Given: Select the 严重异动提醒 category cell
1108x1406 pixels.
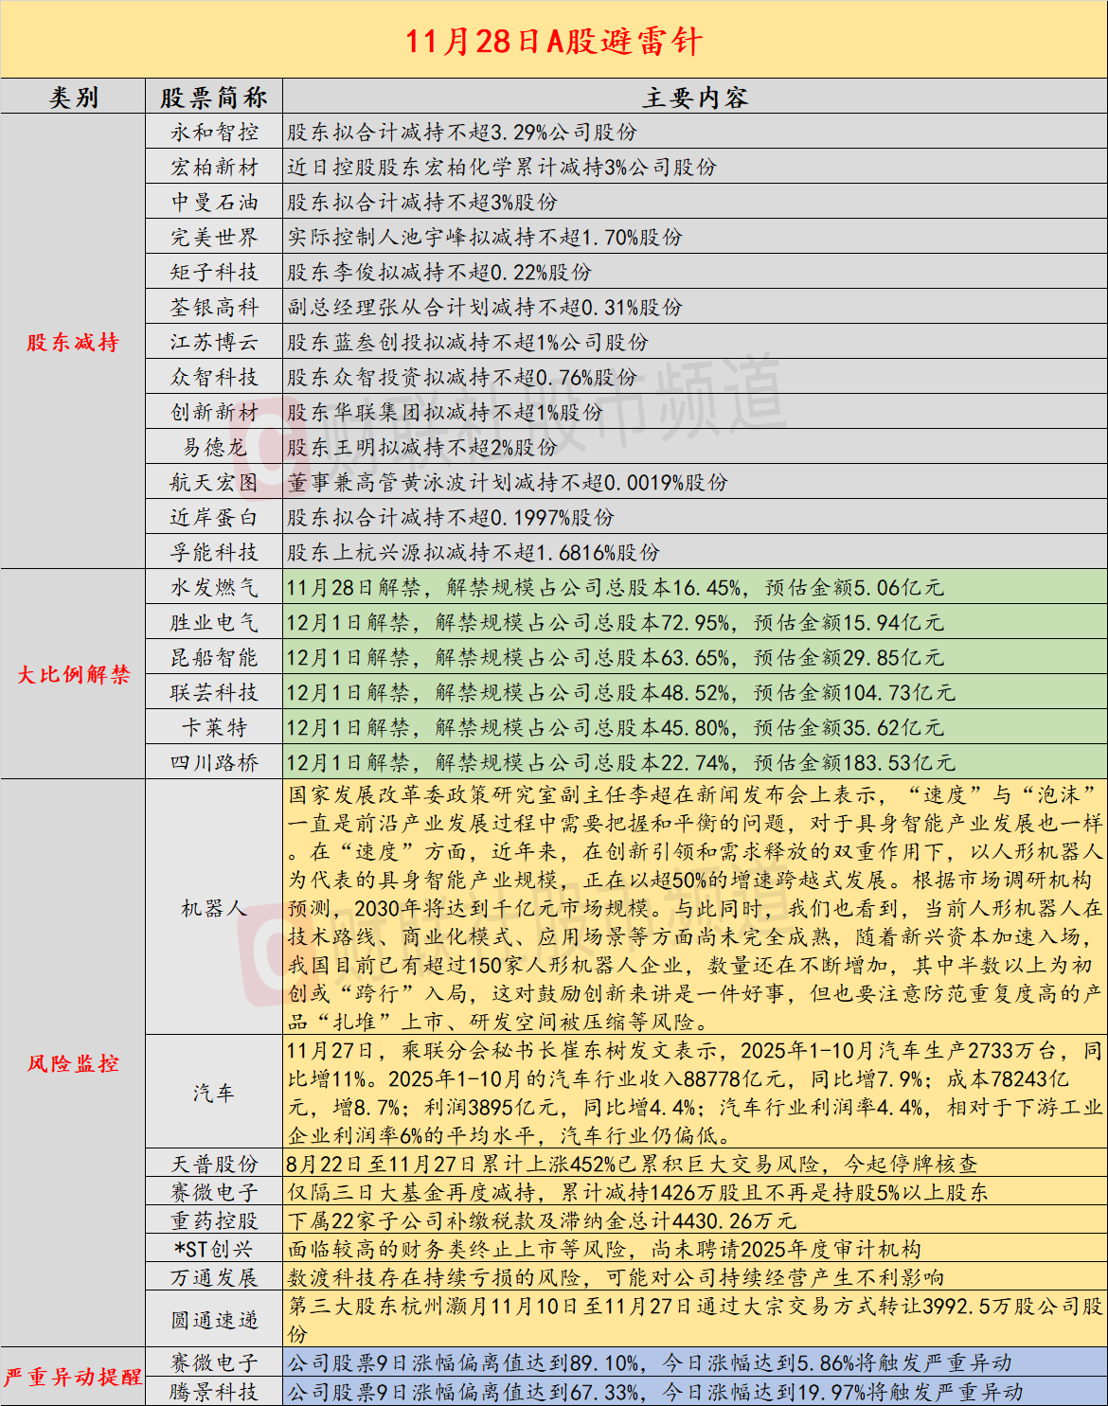Looking at the screenshot, I should (x=73, y=1377).
